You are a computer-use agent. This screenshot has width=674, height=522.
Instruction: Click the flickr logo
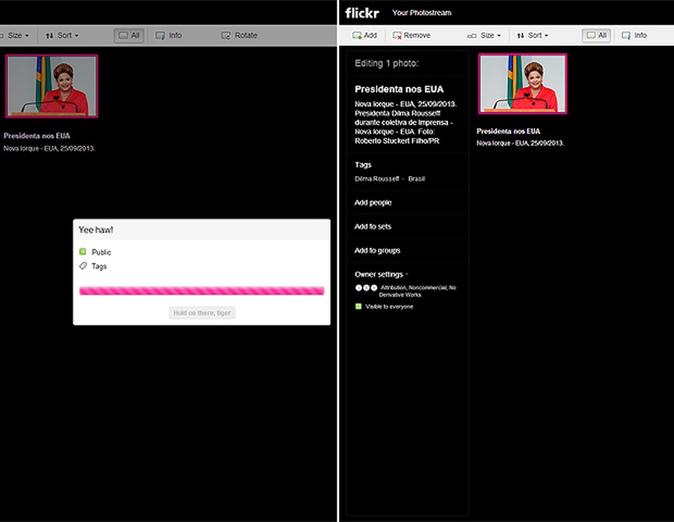click(362, 13)
